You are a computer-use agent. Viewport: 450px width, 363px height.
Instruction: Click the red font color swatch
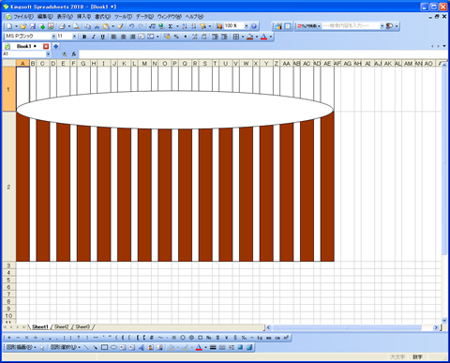(x=263, y=37)
